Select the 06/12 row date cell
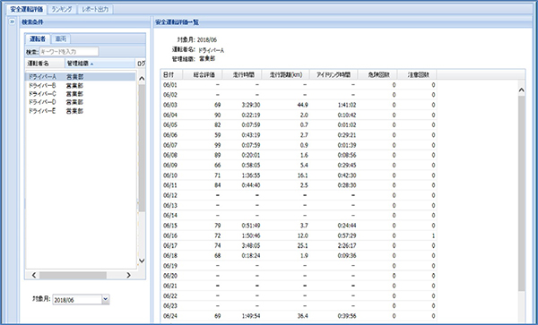The height and width of the screenshot is (325, 538). coord(170,195)
